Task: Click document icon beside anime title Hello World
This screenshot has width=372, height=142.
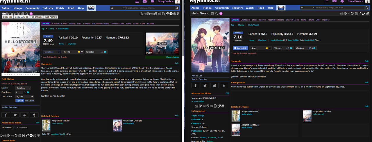Action: point(23,14)
